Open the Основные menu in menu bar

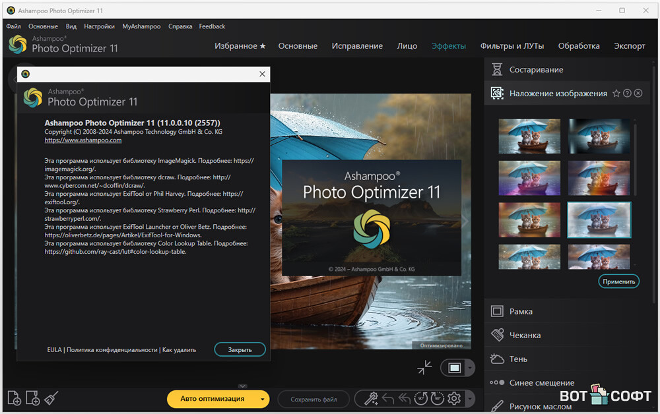(x=43, y=26)
